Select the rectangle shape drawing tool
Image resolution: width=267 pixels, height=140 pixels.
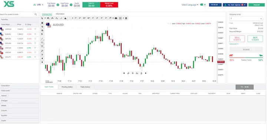42,42
